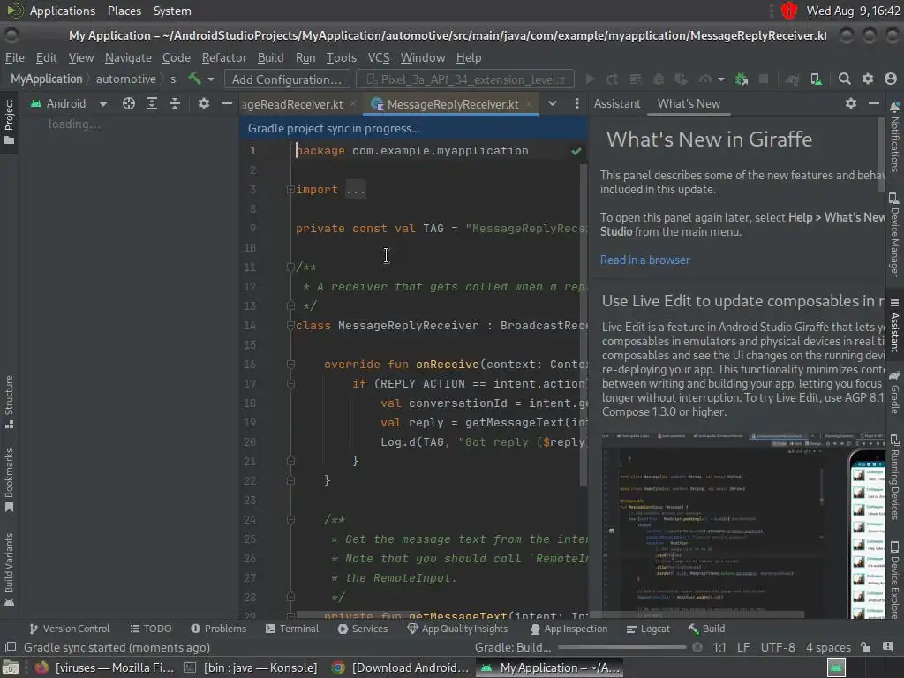Click the green Build hammer icon
This screenshot has width=904, height=678.
pyautogui.click(x=194, y=79)
